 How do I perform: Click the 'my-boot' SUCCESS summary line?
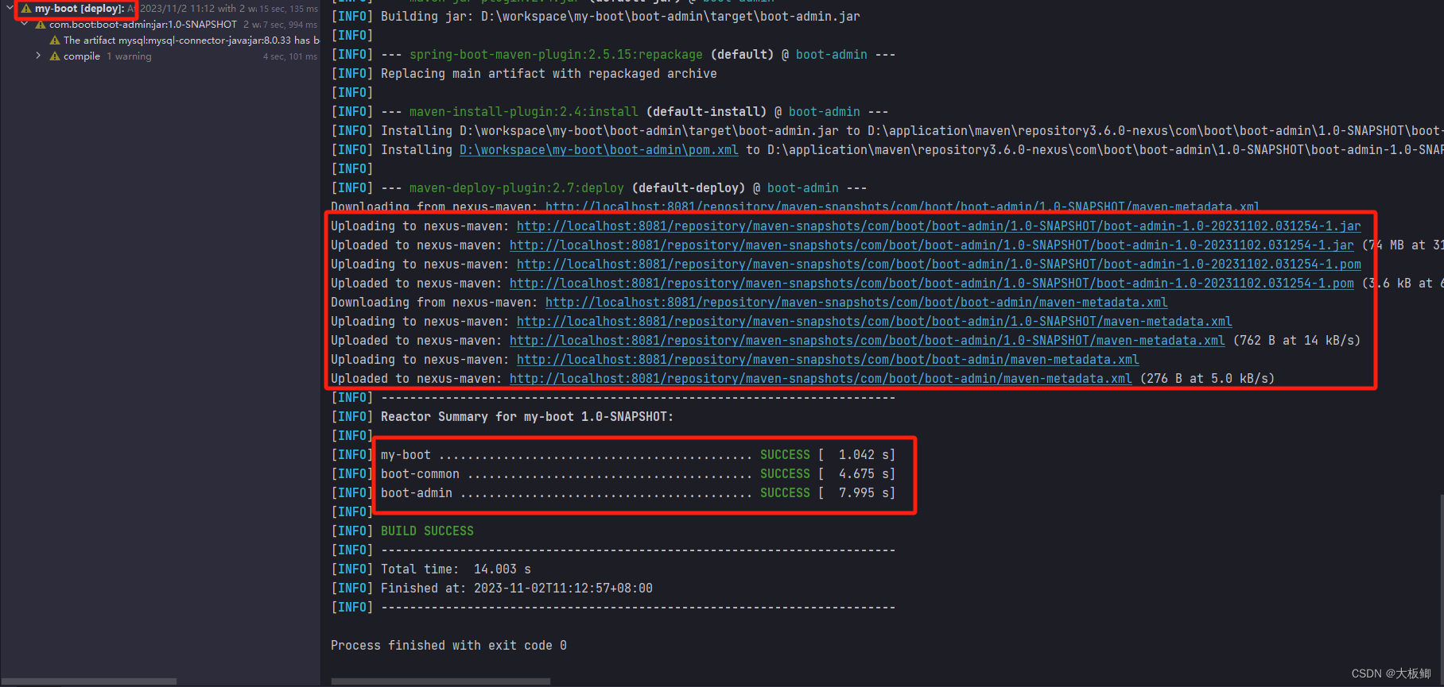click(x=638, y=455)
